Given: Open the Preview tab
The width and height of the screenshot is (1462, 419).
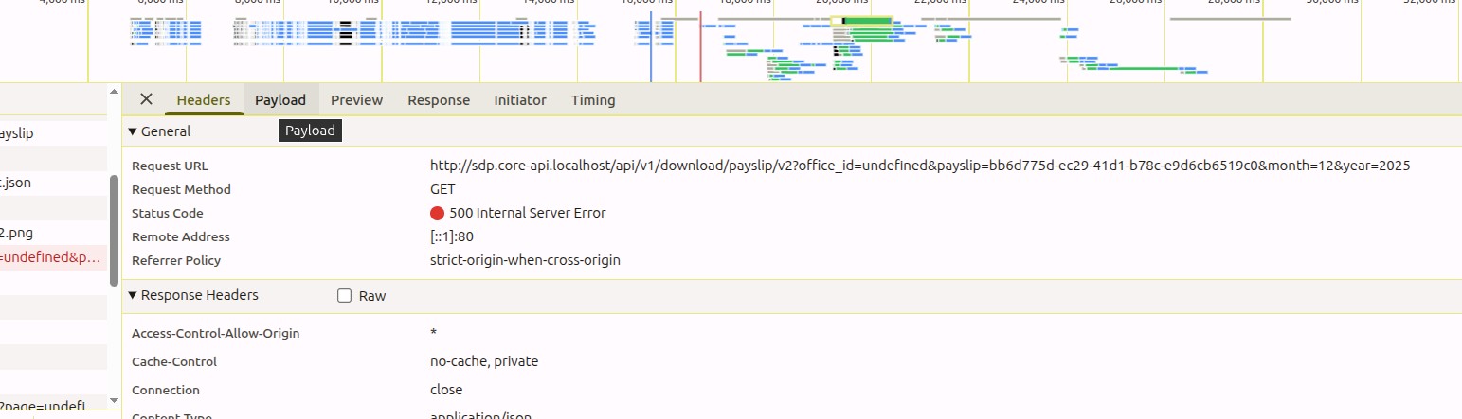Looking at the screenshot, I should 356,99.
